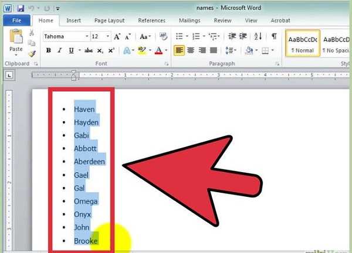
Task: Activate the Format Painter brush
Action: (x=32, y=54)
